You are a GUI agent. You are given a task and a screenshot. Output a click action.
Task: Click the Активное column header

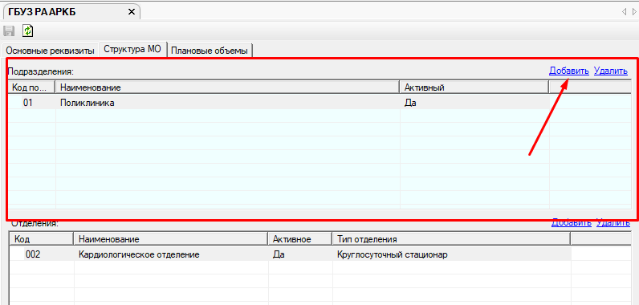click(300, 239)
